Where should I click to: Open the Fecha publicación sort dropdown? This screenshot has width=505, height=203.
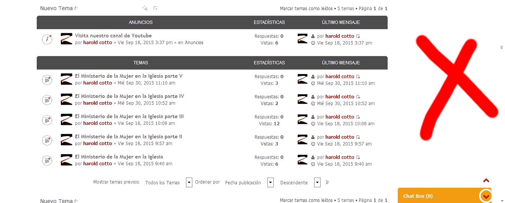pyautogui.click(x=270, y=182)
